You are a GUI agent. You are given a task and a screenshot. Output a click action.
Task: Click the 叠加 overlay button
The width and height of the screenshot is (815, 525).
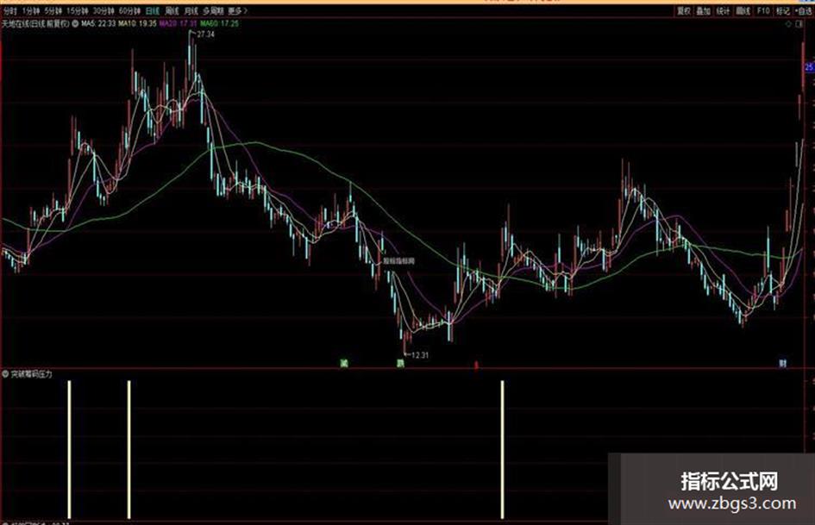(x=703, y=11)
